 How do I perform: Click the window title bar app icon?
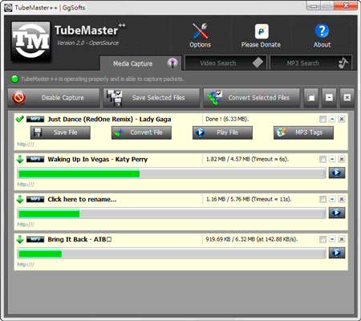(x=8, y=7)
